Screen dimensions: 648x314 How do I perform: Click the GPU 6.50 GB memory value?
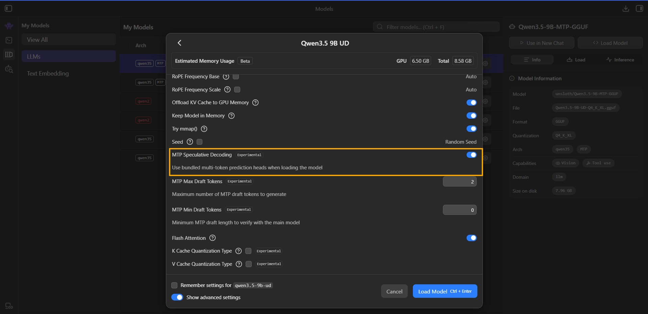click(x=420, y=61)
